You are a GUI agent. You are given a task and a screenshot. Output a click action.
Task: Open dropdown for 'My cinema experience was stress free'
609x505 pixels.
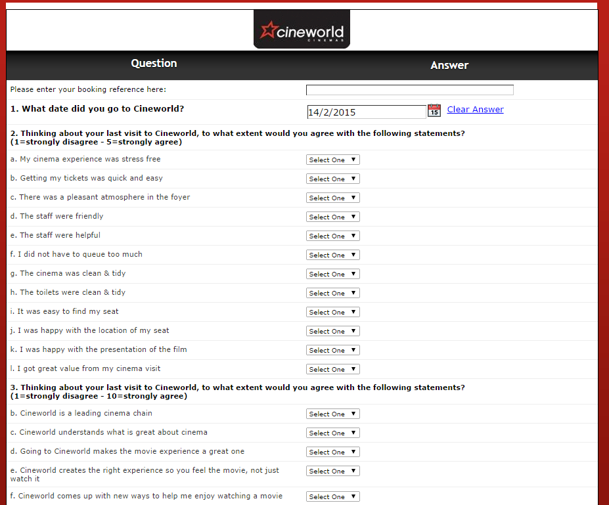tap(333, 160)
